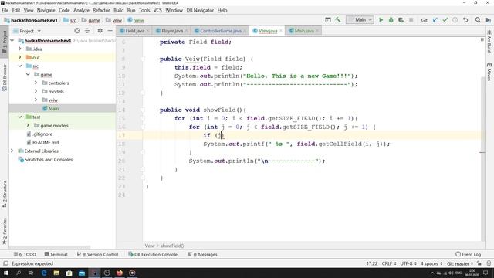Switch to Field.java tab
The width and height of the screenshot is (494, 278).
134,31
